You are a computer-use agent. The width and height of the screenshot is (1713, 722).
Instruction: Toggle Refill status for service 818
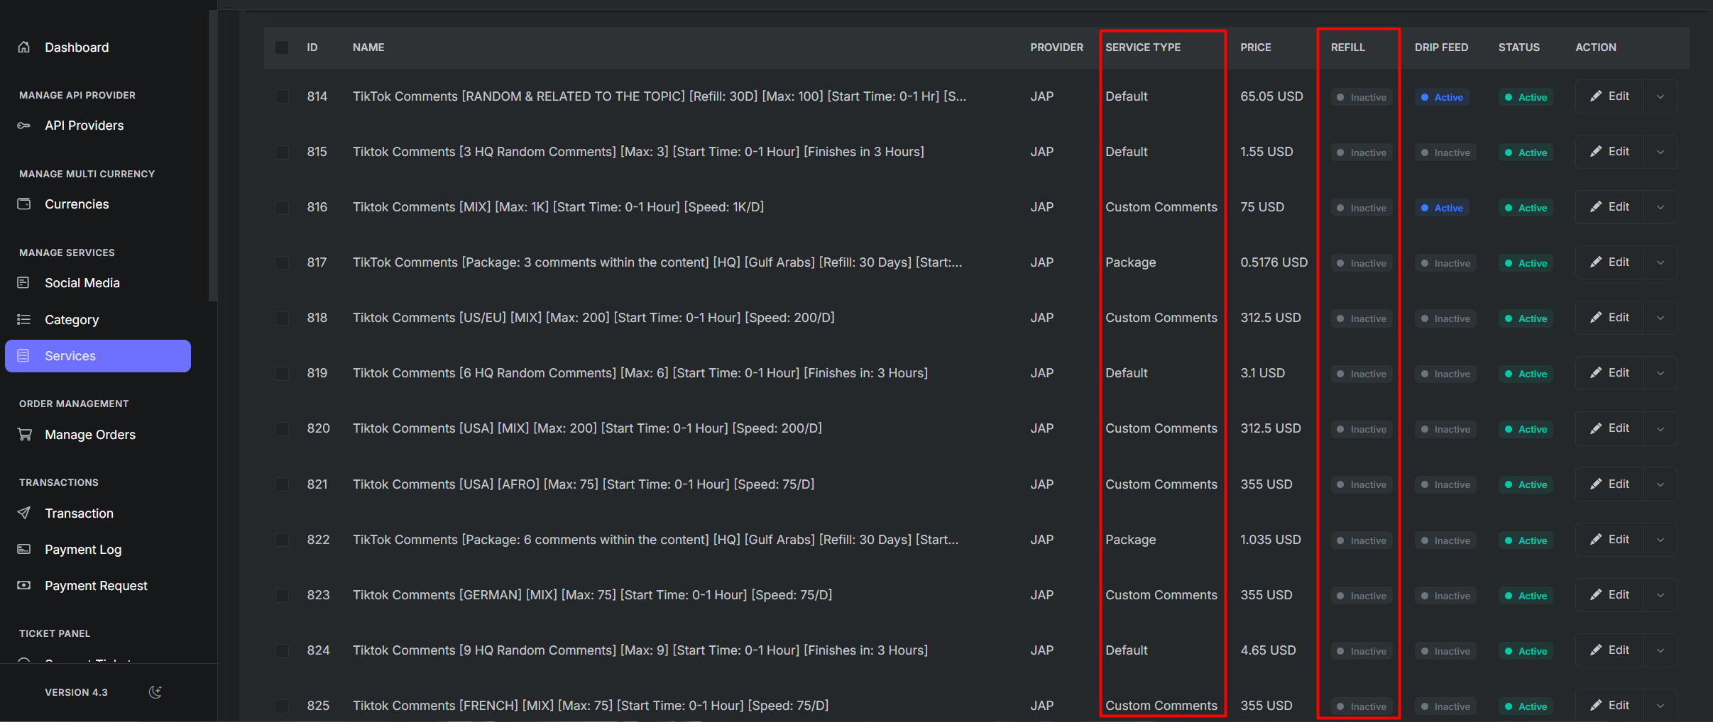1362,318
